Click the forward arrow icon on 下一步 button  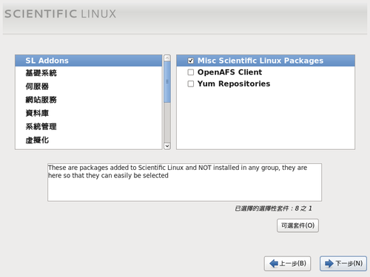click(329, 264)
